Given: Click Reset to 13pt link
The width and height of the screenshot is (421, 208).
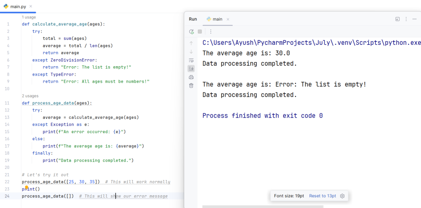Looking at the screenshot, I should pos(322,196).
